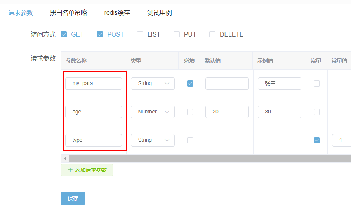Enable the LIST access method
Screen dimensions: 351x213
[x=140, y=34]
